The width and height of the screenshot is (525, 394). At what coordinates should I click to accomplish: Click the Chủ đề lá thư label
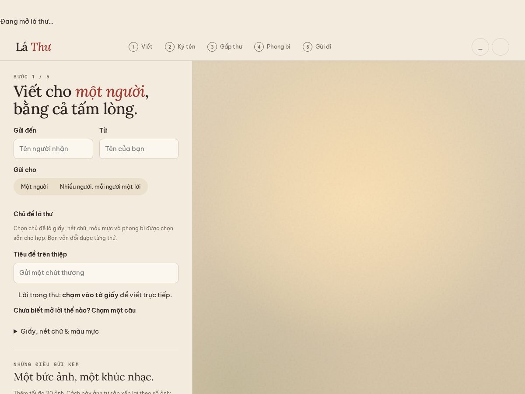33,214
